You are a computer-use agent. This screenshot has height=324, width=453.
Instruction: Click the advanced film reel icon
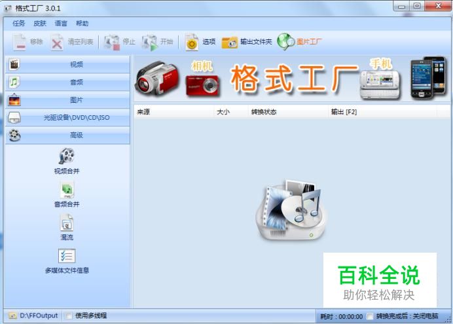point(14,135)
